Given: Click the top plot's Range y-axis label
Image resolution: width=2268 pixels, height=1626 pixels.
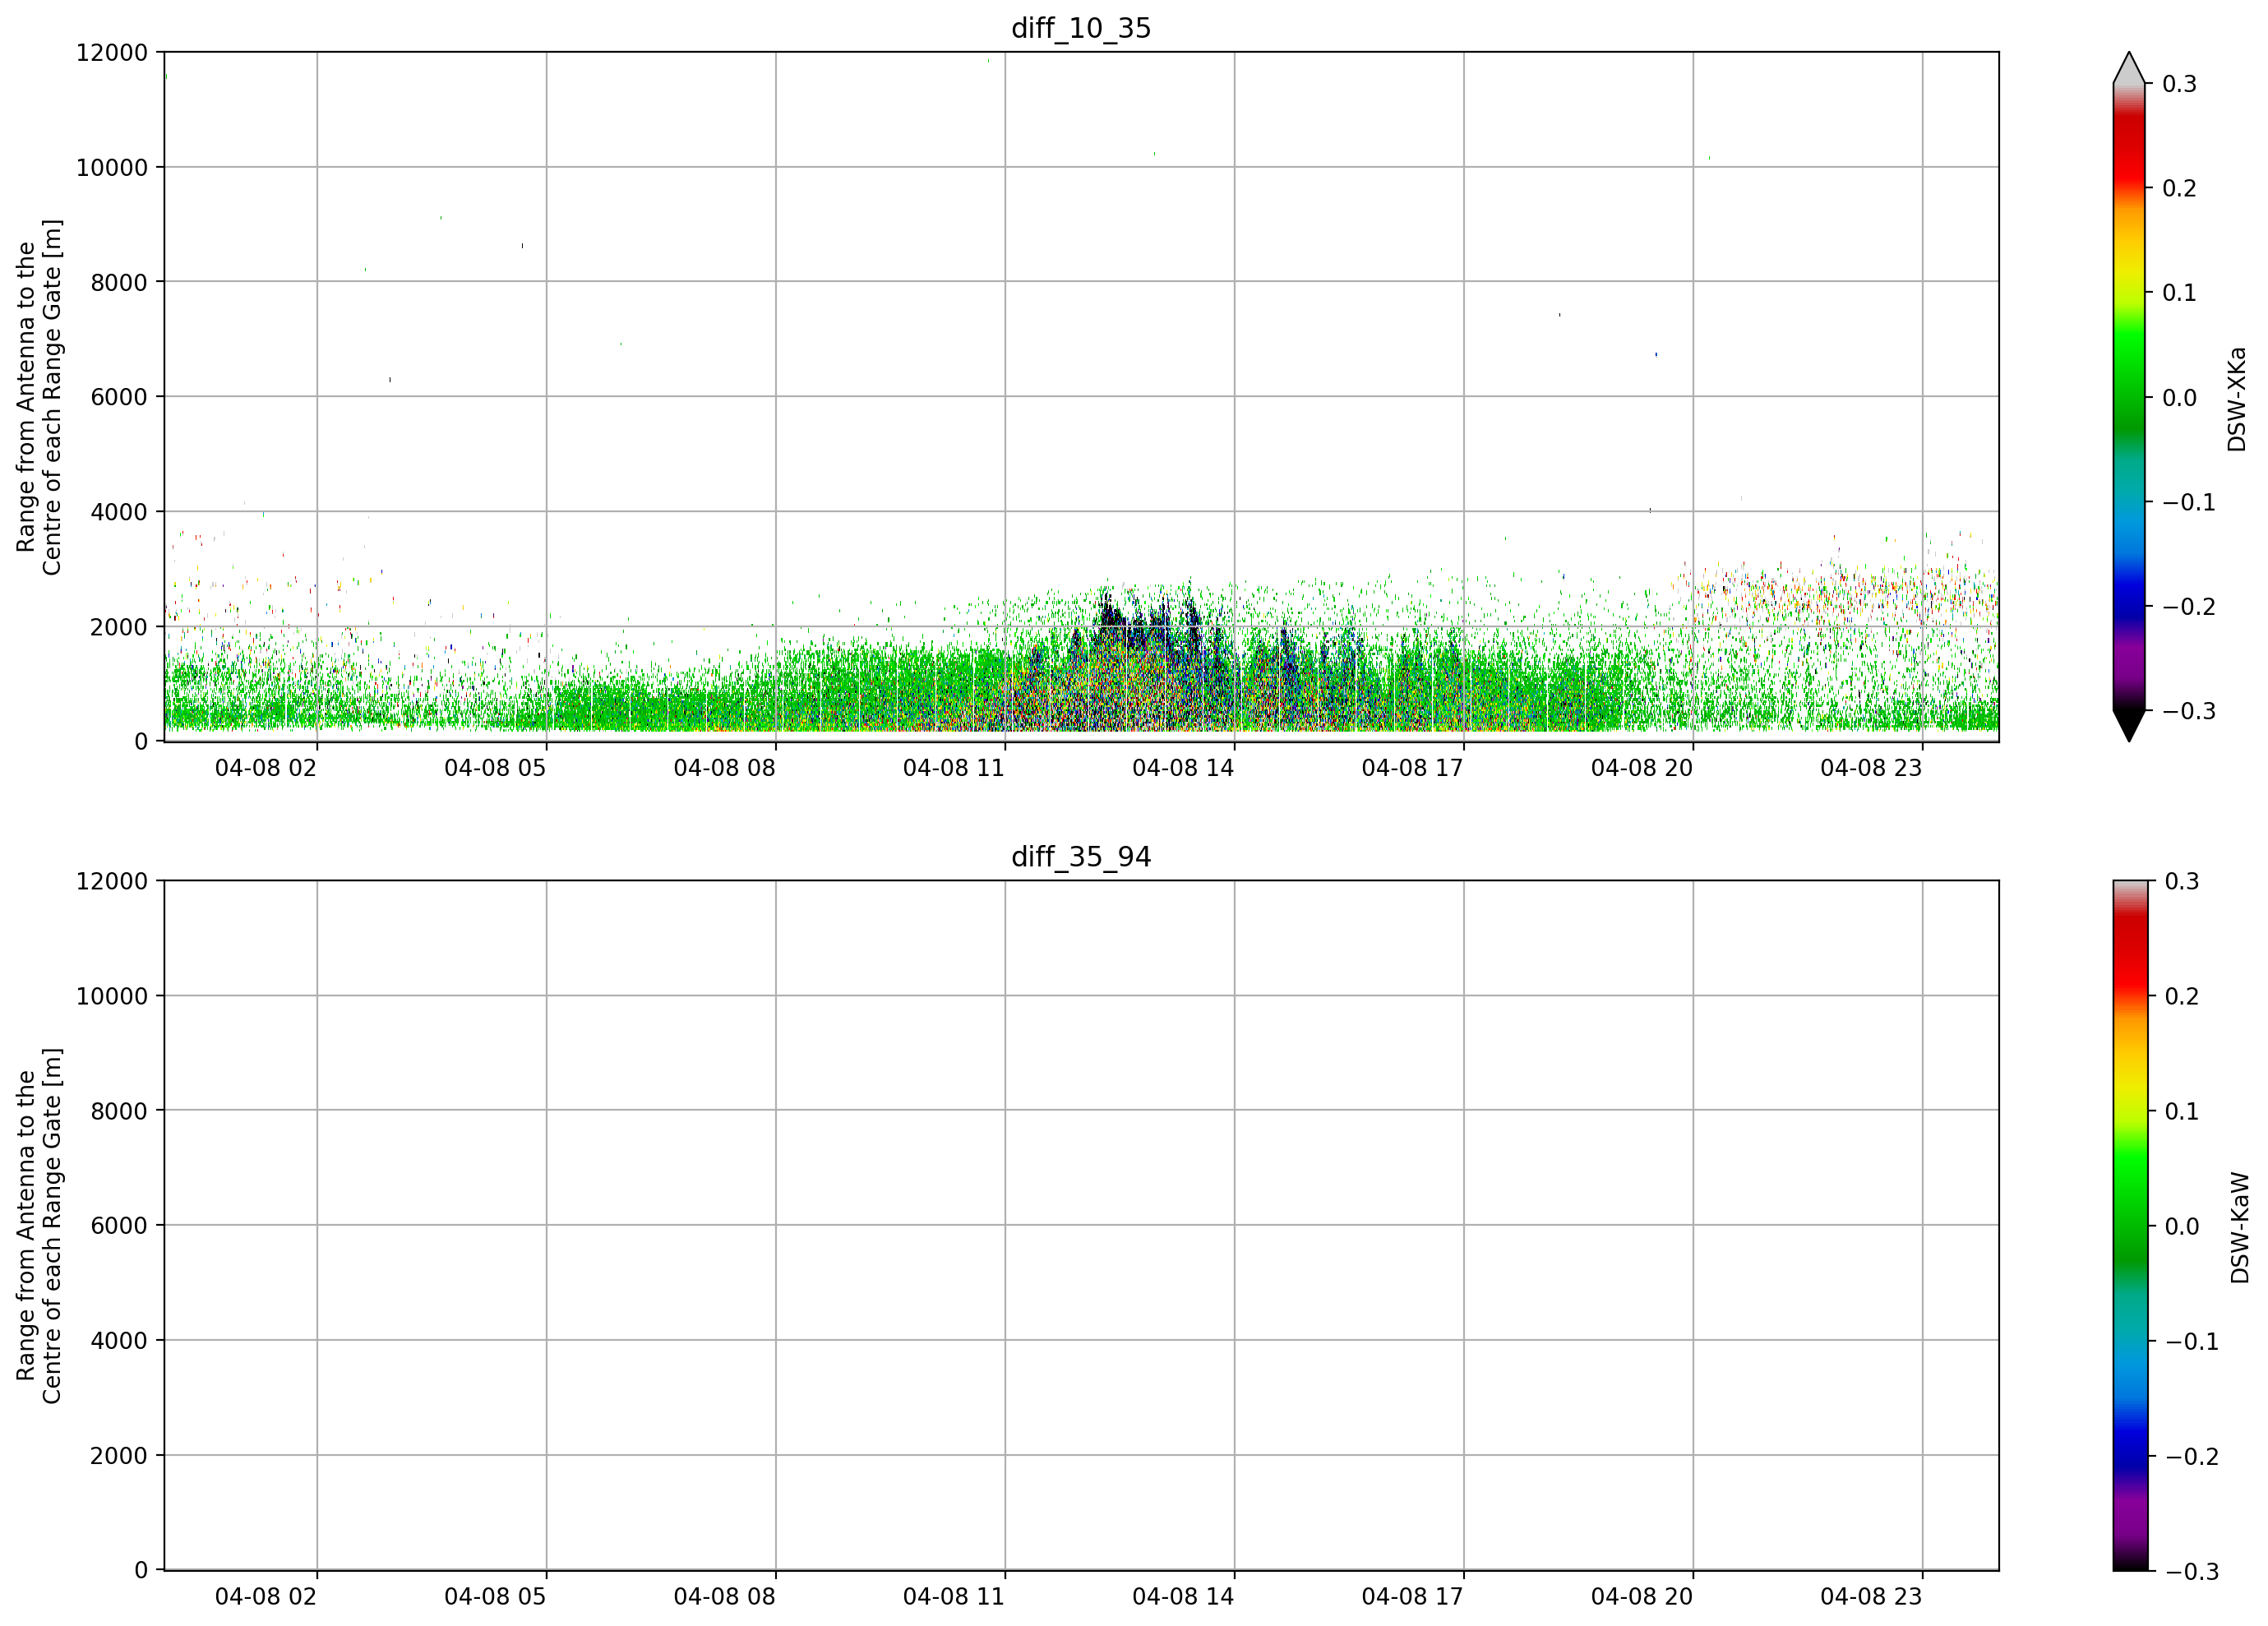Looking at the screenshot, I should pos(39,397).
